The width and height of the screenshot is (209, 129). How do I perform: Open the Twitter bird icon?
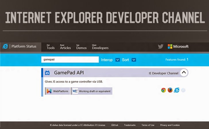pos(160,46)
